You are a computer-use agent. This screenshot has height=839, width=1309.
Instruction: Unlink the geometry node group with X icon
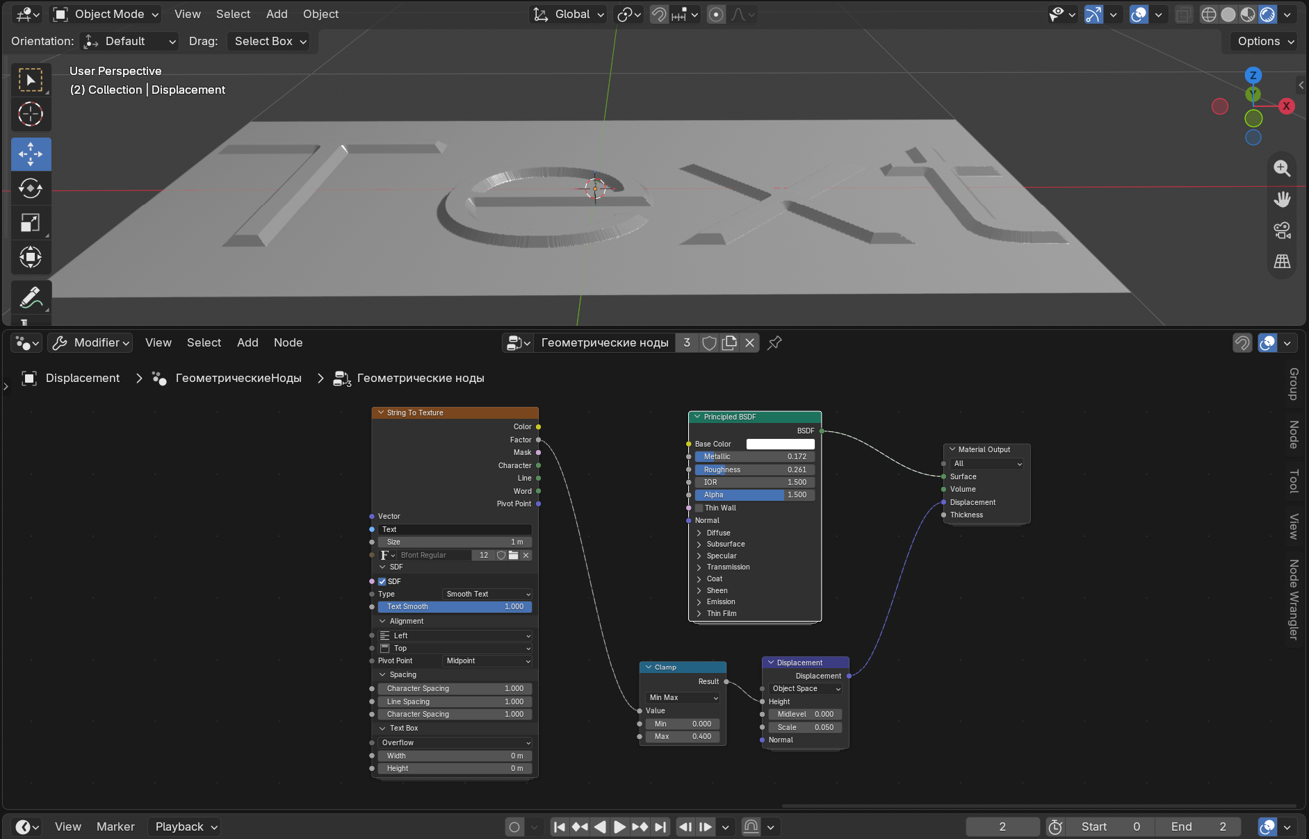749,342
